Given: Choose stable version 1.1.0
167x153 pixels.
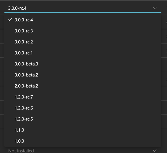Looking at the screenshot, I should click(x=82, y=130).
